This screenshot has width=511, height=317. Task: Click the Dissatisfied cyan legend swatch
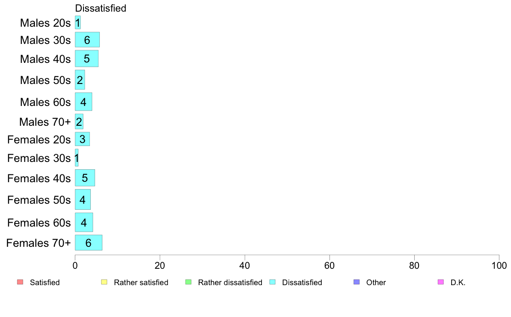[x=272, y=282]
